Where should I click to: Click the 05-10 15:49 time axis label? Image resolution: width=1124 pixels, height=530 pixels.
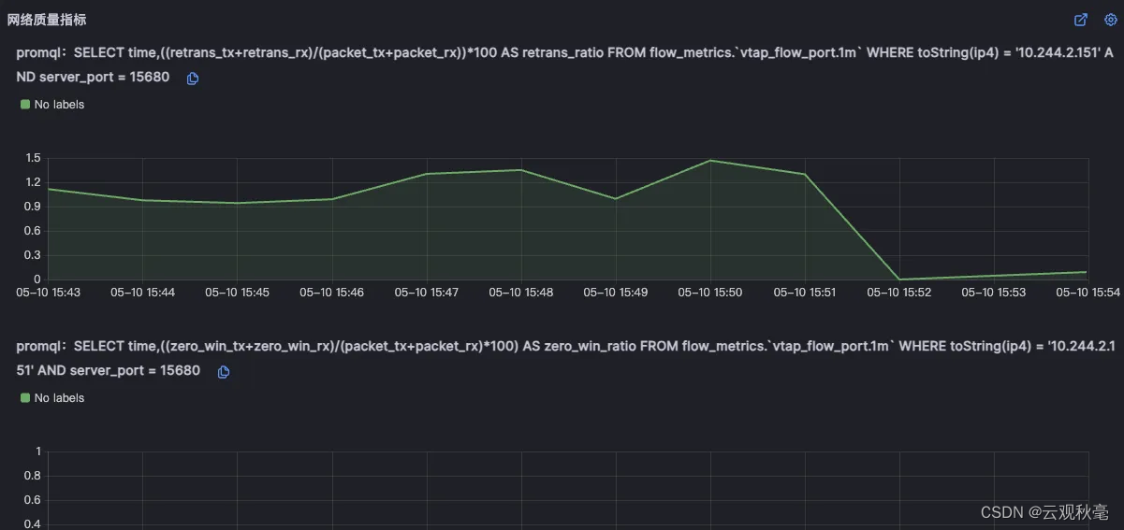tap(616, 293)
